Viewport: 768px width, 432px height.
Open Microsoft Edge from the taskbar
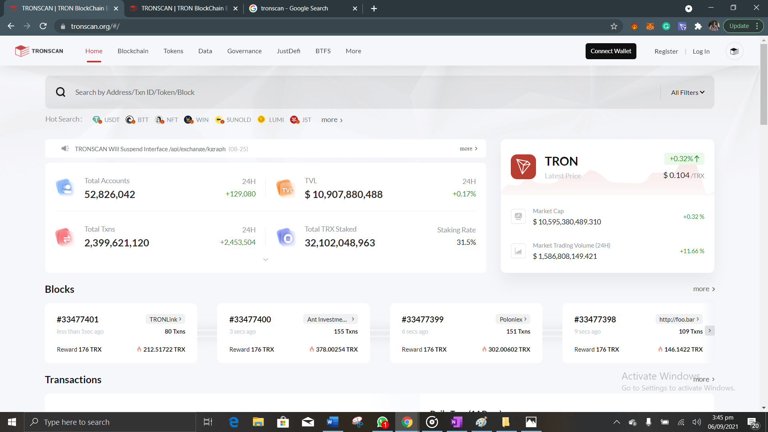tap(234, 422)
